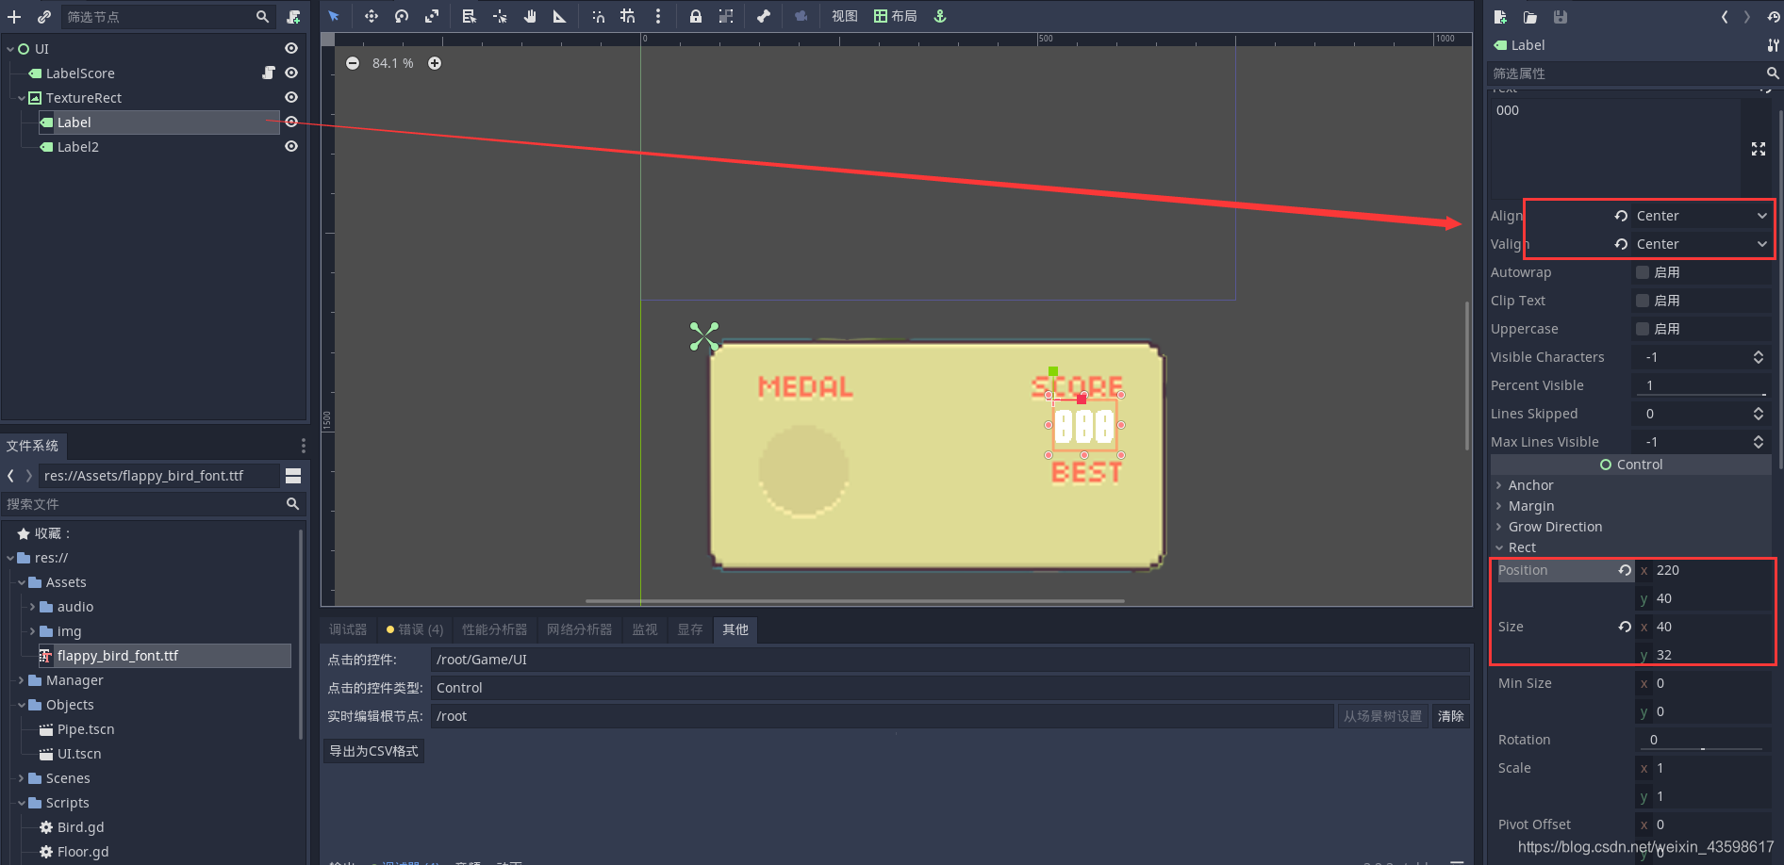Screen dimensions: 1784x865
Task: Activate the Pan Mode hand tool
Action: (530, 16)
